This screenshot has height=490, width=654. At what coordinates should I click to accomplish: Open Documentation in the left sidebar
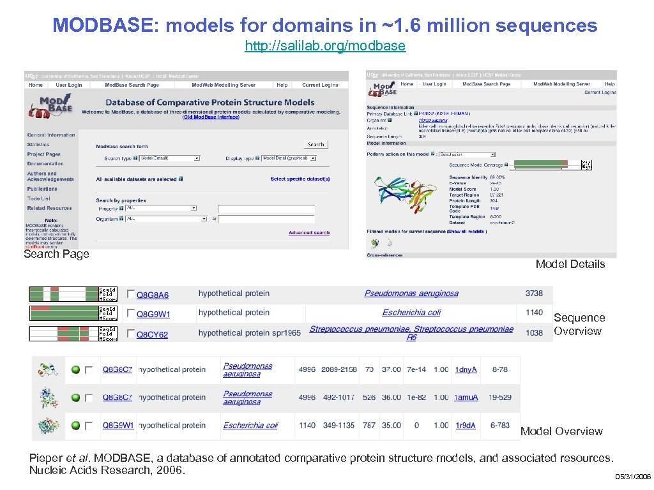(x=45, y=164)
